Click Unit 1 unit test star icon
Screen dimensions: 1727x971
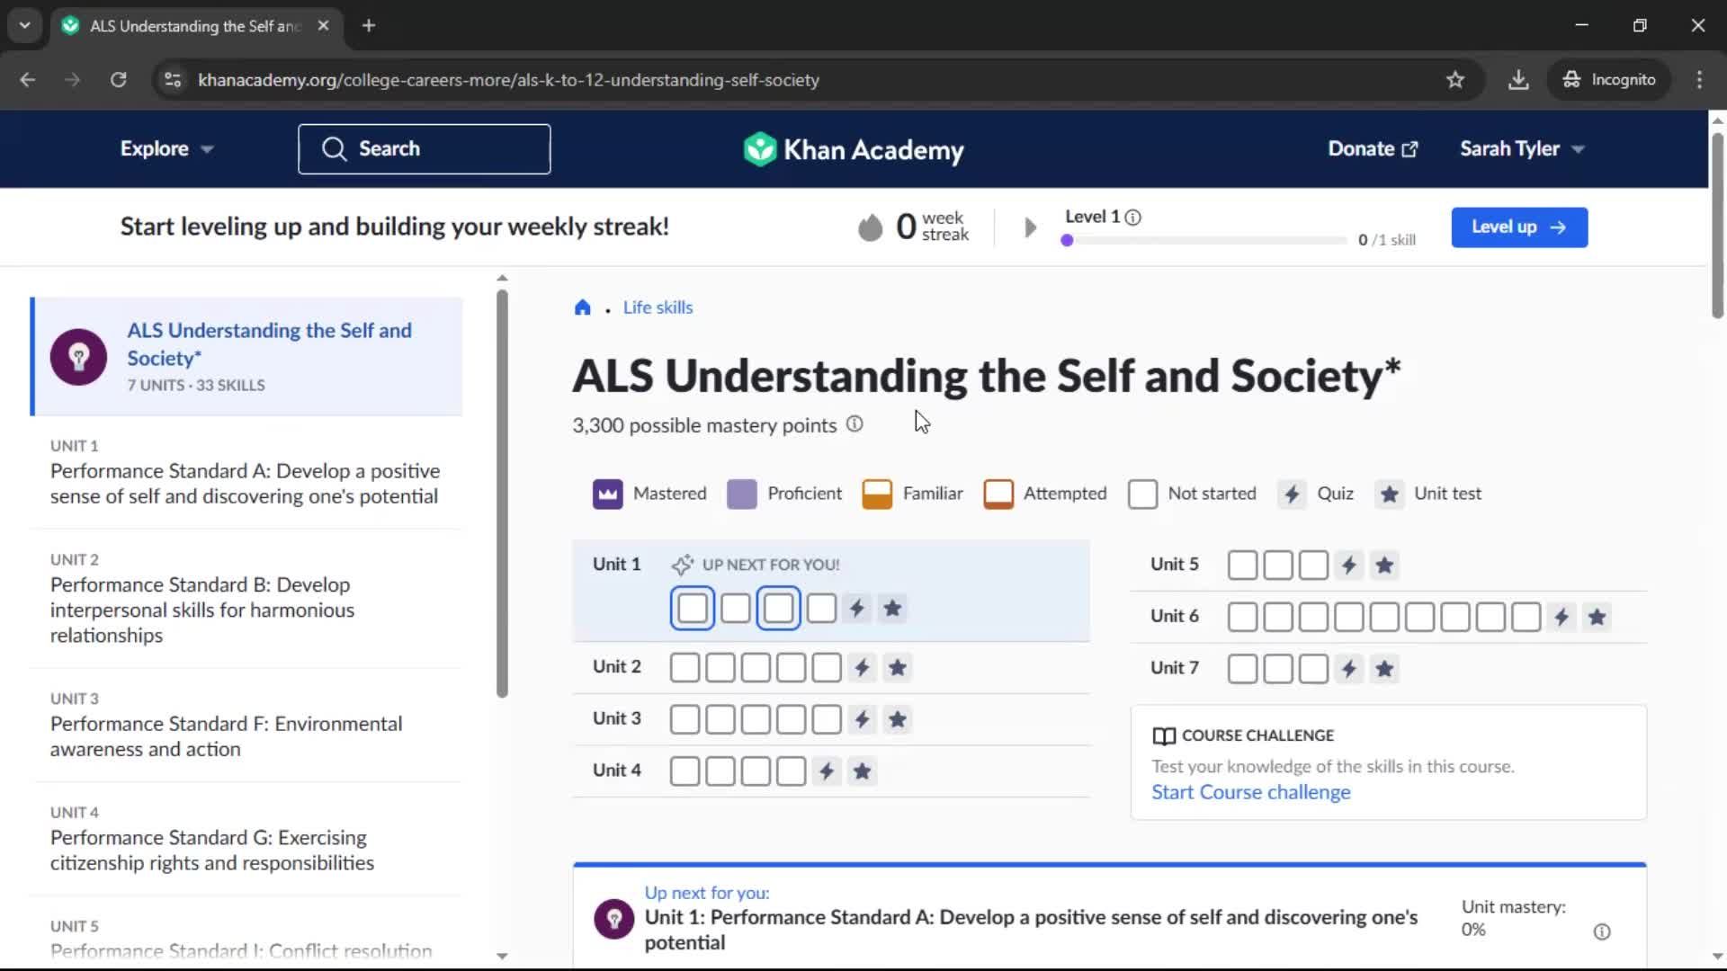point(892,609)
